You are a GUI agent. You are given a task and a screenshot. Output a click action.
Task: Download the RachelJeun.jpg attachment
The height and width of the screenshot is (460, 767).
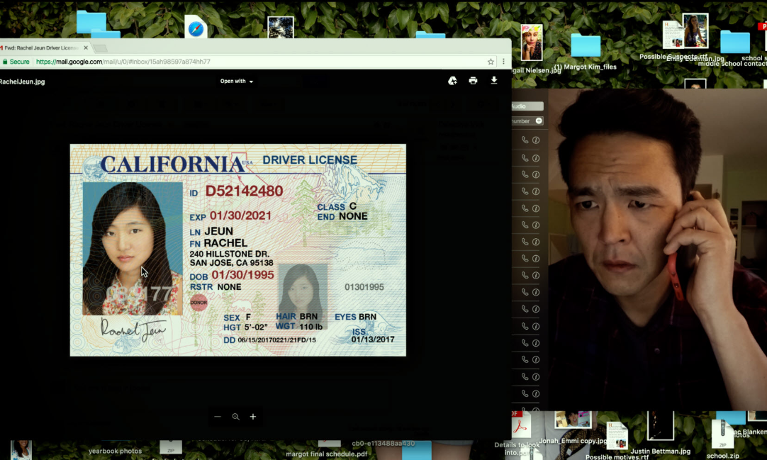click(494, 80)
